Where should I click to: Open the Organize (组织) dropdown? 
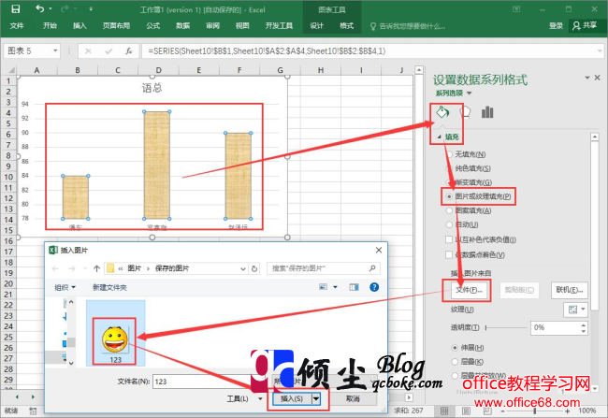coord(65,287)
